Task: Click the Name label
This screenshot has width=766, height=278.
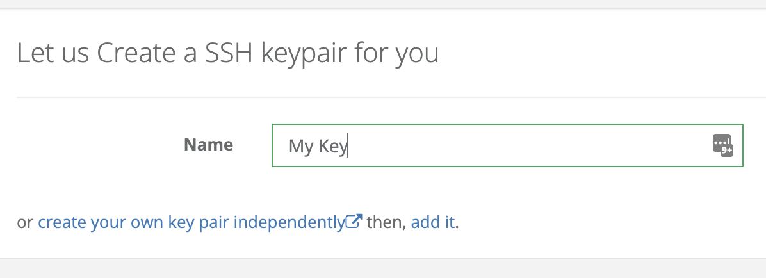Action: coord(208,145)
